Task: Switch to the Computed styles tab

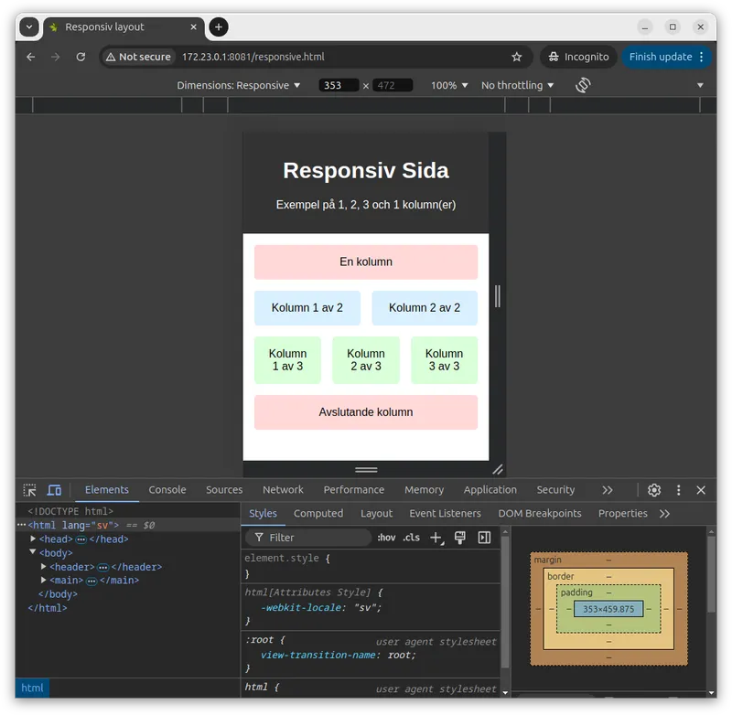Action: click(318, 514)
